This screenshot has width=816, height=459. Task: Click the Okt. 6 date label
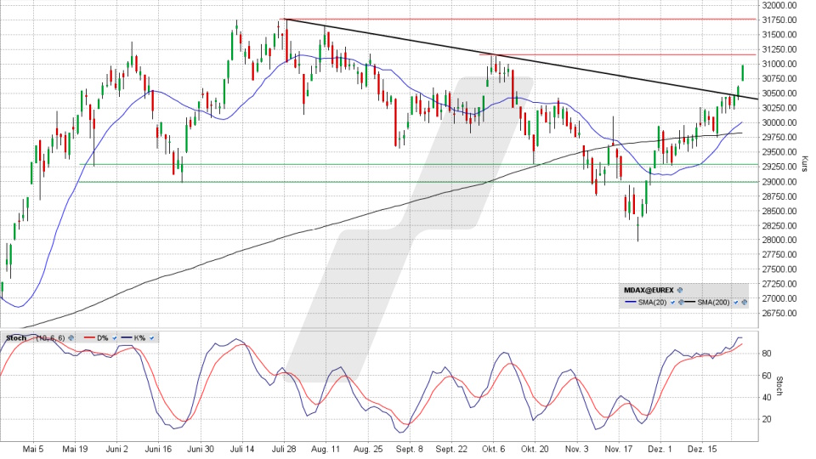493,449
